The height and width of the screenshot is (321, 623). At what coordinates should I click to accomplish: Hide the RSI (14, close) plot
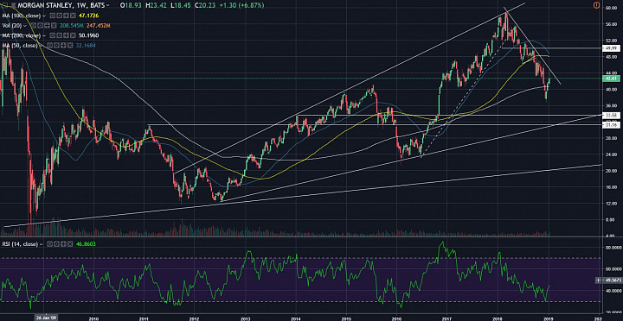[49, 244]
